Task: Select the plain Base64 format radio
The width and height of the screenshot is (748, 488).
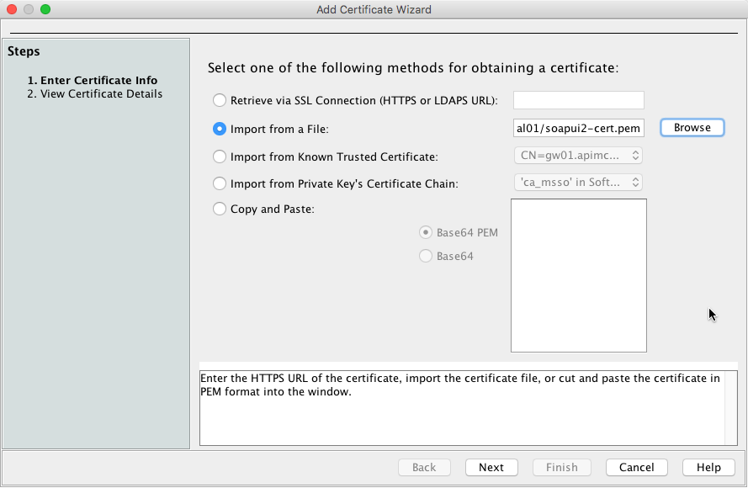Action: point(427,256)
